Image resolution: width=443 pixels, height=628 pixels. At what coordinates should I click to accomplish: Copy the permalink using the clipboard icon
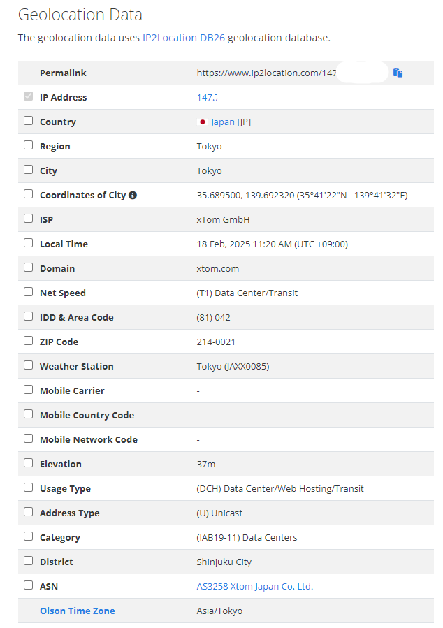pyautogui.click(x=398, y=73)
